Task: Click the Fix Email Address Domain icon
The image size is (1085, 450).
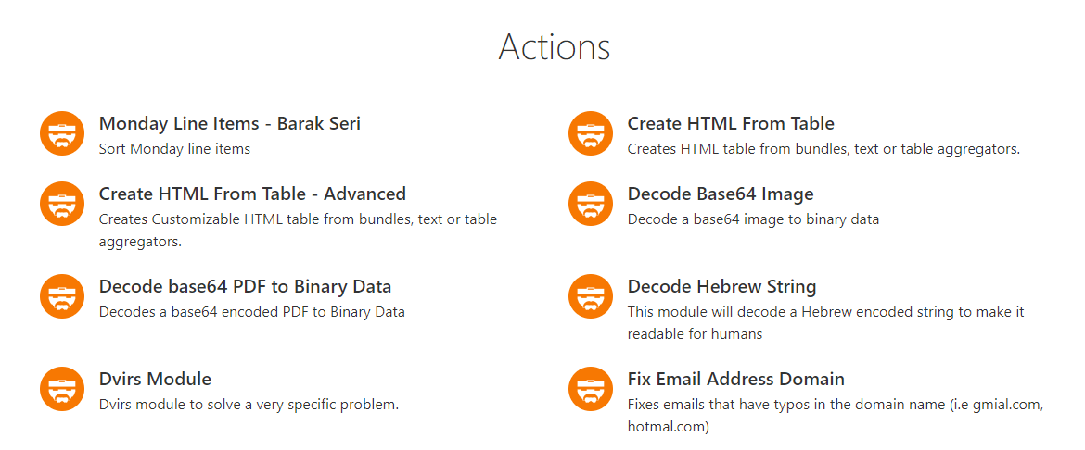Action: click(x=591, y=389)
